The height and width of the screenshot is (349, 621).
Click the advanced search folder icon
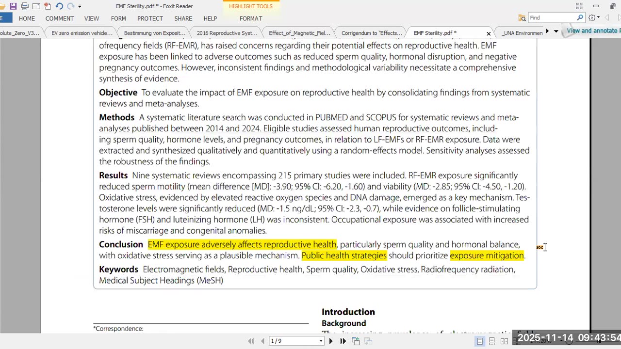522,18
